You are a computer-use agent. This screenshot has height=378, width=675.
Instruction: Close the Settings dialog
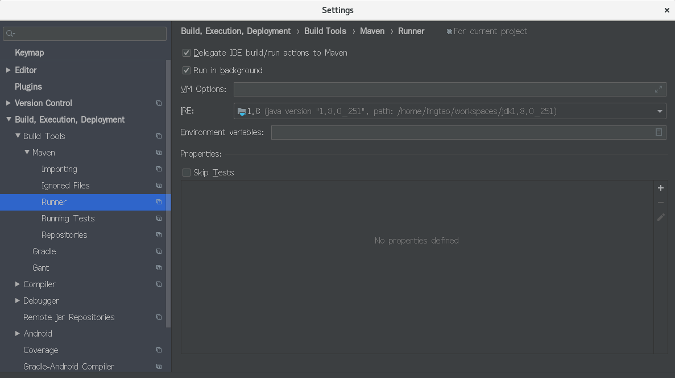coord(667,10)
